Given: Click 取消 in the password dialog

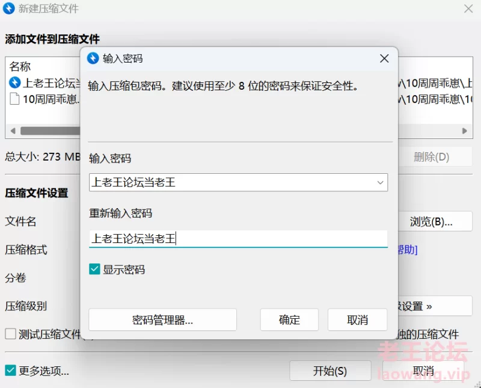Looking at the screenshot, I should point(357,320).
